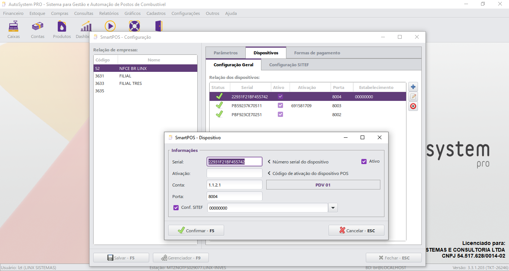Select company row 52 NFCE BR LINX

click(145, 68)
